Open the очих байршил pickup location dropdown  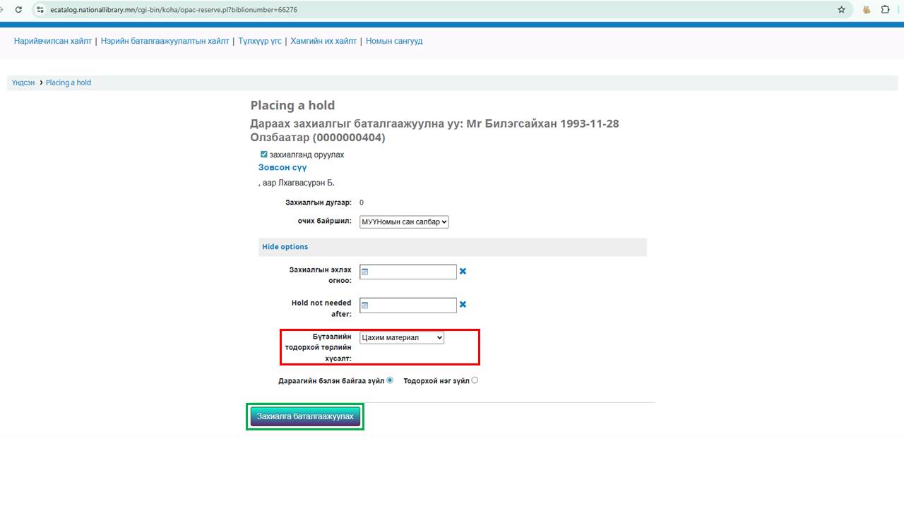tap(404, 222)
